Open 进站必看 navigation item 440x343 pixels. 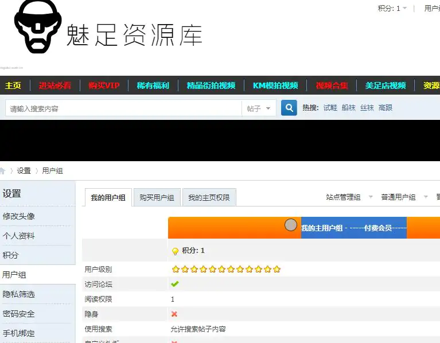55,85
